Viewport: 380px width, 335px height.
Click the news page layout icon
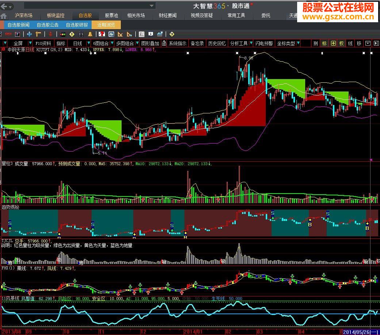[142, 34]
